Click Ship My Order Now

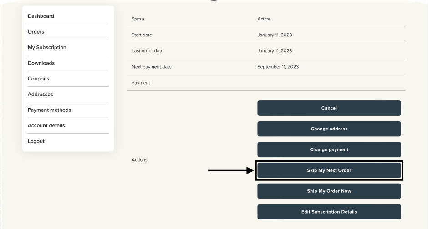coord(329,191)
